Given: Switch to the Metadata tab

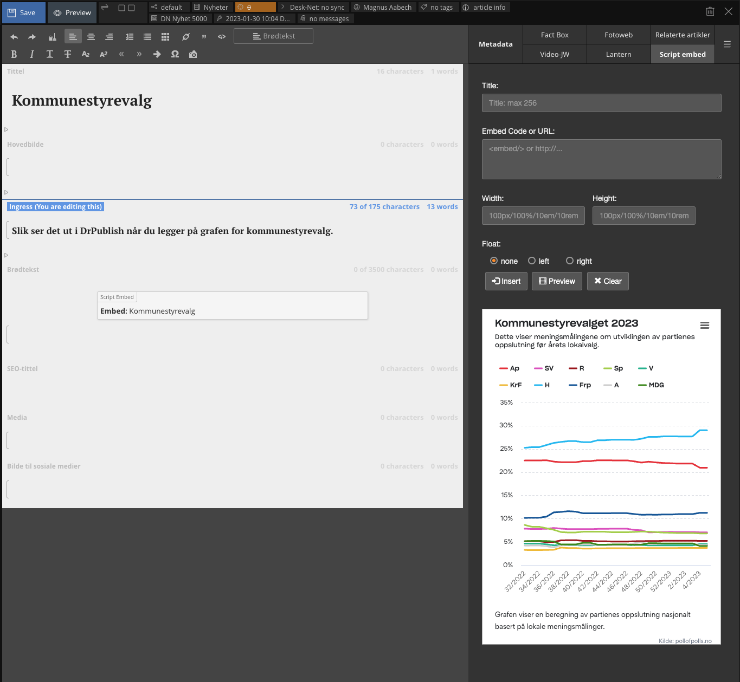Looking at the screenshot, I should [496, 44].
